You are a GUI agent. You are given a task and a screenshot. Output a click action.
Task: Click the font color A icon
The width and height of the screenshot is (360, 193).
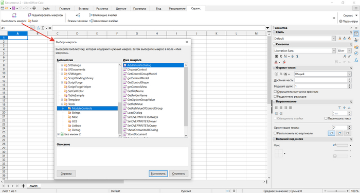point(276,62)
